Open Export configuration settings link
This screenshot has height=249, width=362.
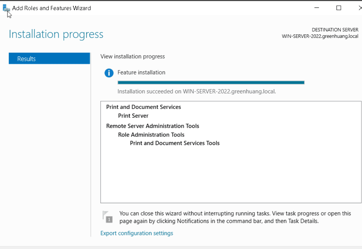click(x=137, y=233)
